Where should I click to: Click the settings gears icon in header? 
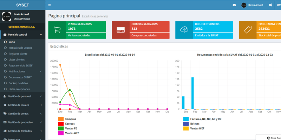(270, 5)
